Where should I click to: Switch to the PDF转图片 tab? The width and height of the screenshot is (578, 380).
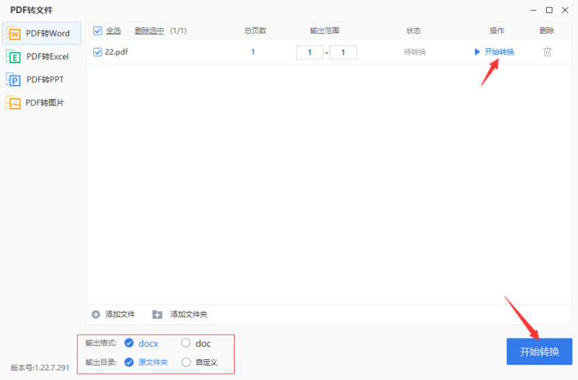[42, 102]
